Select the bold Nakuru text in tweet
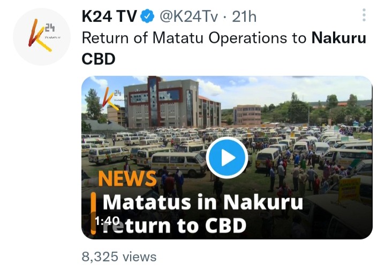 pyautogui.click(x=338, y=38)
